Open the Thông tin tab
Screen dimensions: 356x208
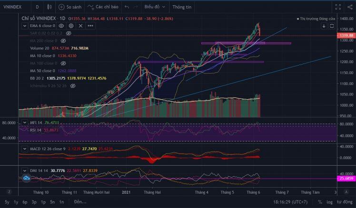[182, 7]
